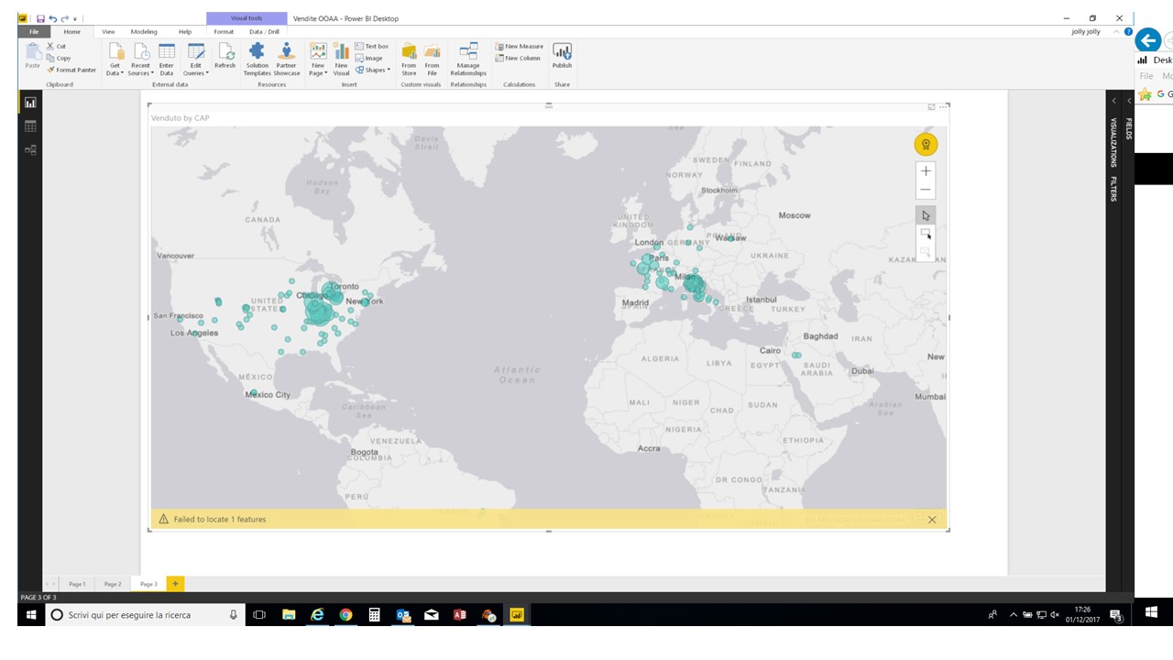Create a New Column
This screenshot has height=660, width=1173.
pyautogui.click(x=519, y=58)
